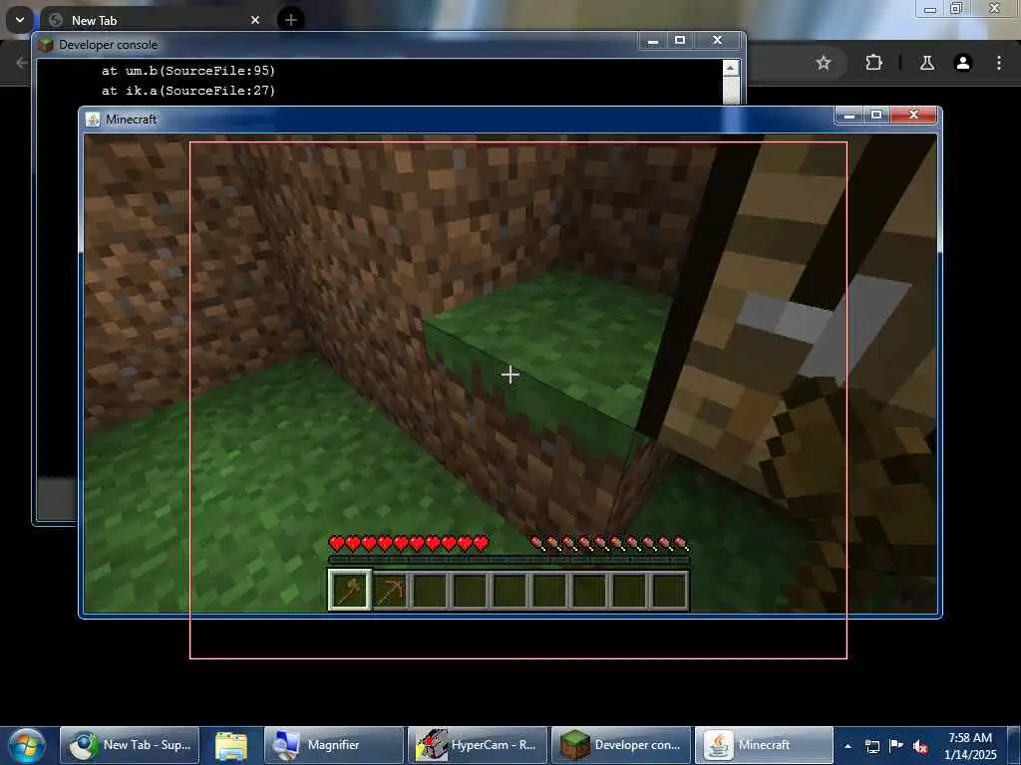Image resolution: width=1021 pixels, height=765 pixels.
Task: Select the pickaxe in the second hotbar slot
Action: (x=391, y=591)
